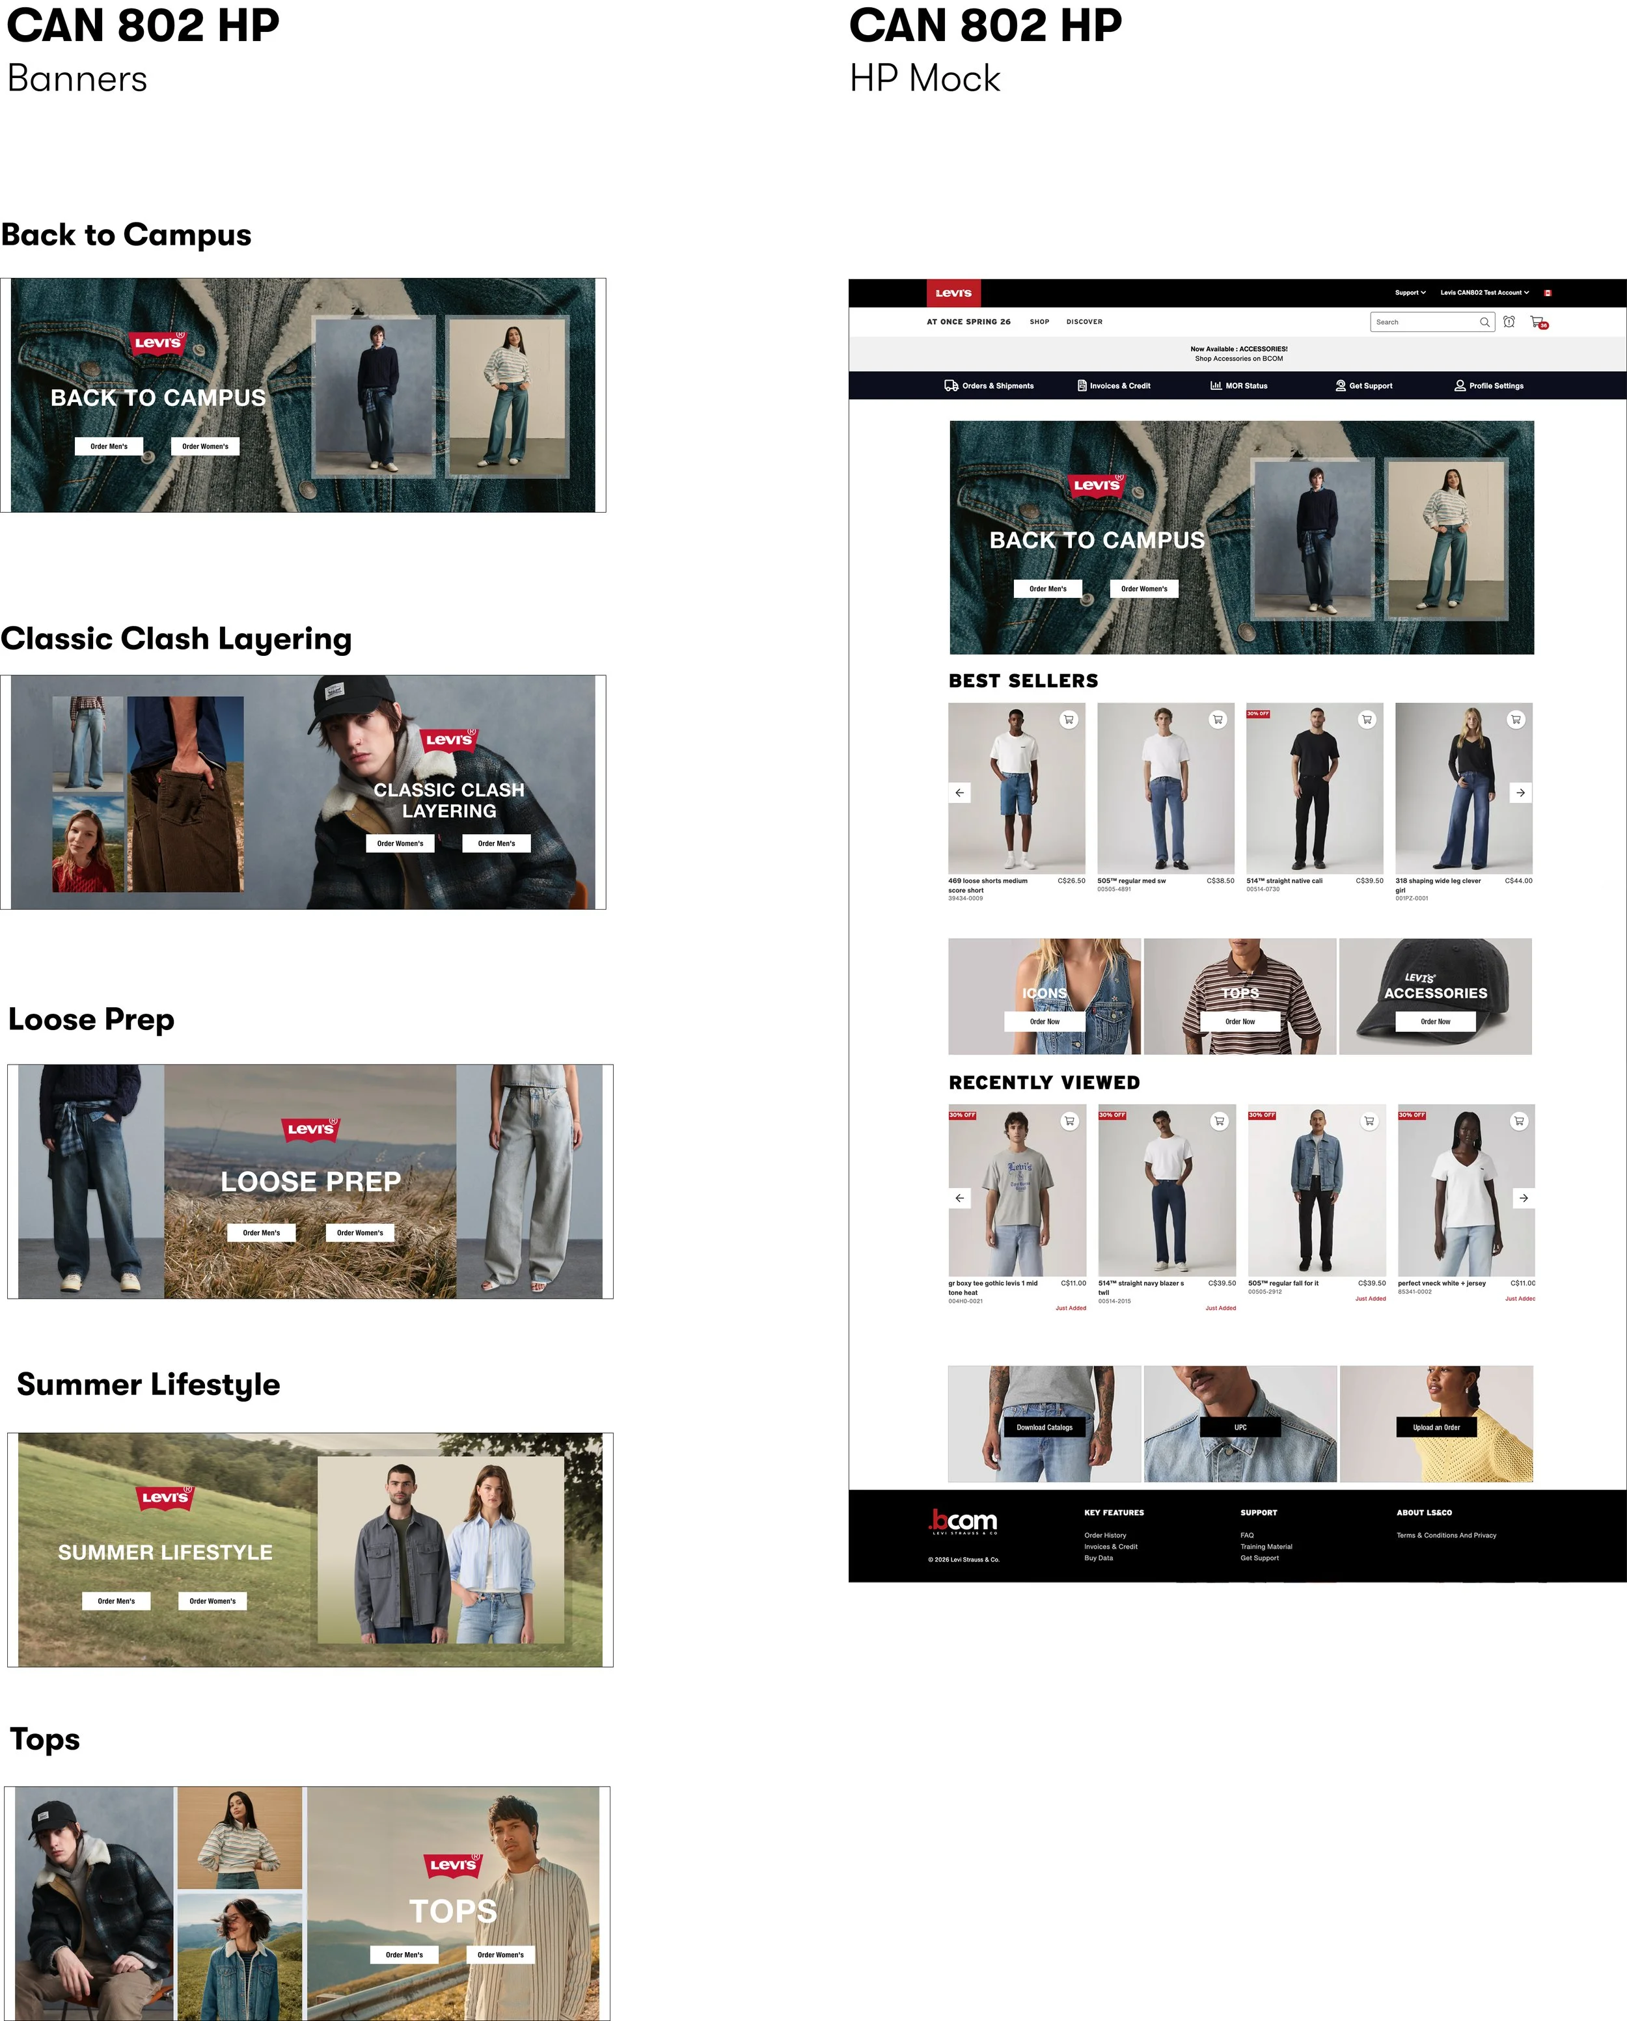Image resolution: width=1627 pixels, height=2021 pixels.
Task: Open Profile Settings
Action: coord(1489,385)
